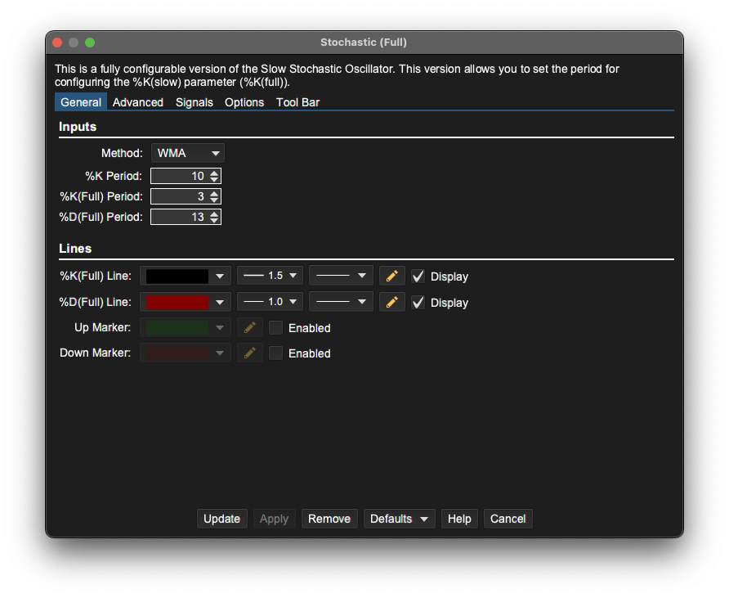Increase %K Period with up stepper
This screenshot has width=729, height=598.
214,173
